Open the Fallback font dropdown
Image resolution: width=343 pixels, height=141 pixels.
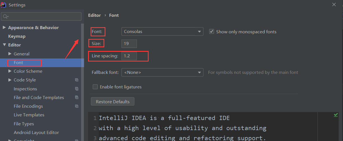(x=162, y=72)
